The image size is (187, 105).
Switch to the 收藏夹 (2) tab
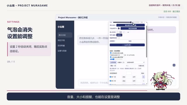121,62
